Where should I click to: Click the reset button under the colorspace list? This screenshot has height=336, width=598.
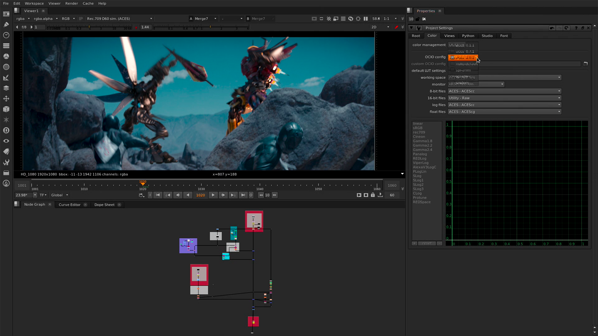click(427, 243)
